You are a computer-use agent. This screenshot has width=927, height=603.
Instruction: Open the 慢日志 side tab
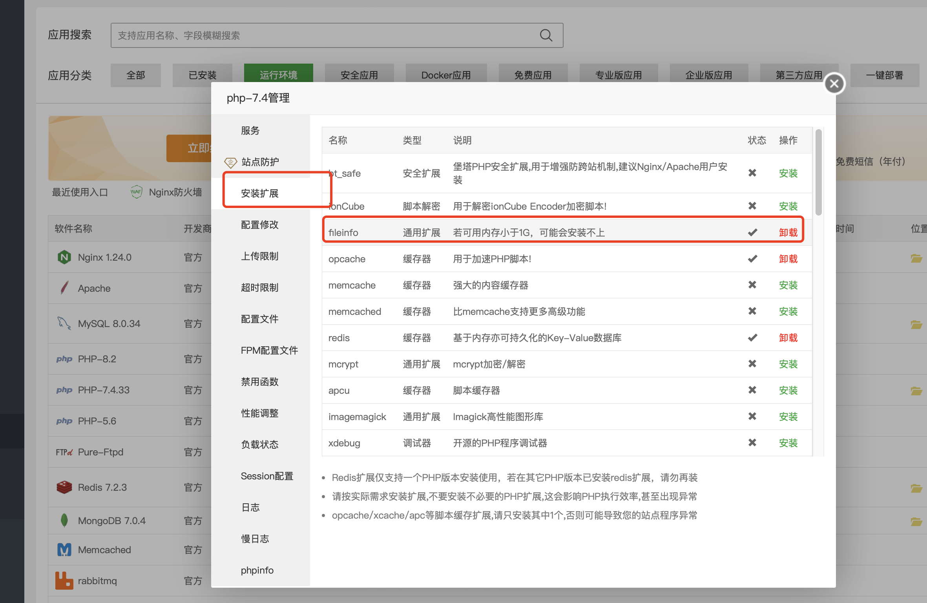tap(261, 539)
